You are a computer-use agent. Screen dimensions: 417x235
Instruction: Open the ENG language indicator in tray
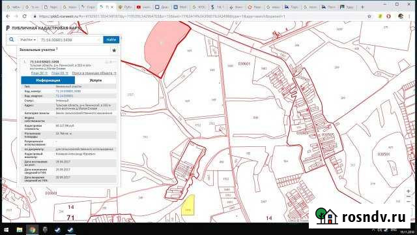click(394, 230)
